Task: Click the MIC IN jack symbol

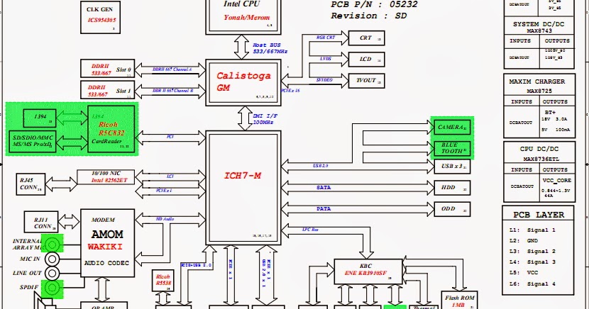Action: (x=53, y=259)
